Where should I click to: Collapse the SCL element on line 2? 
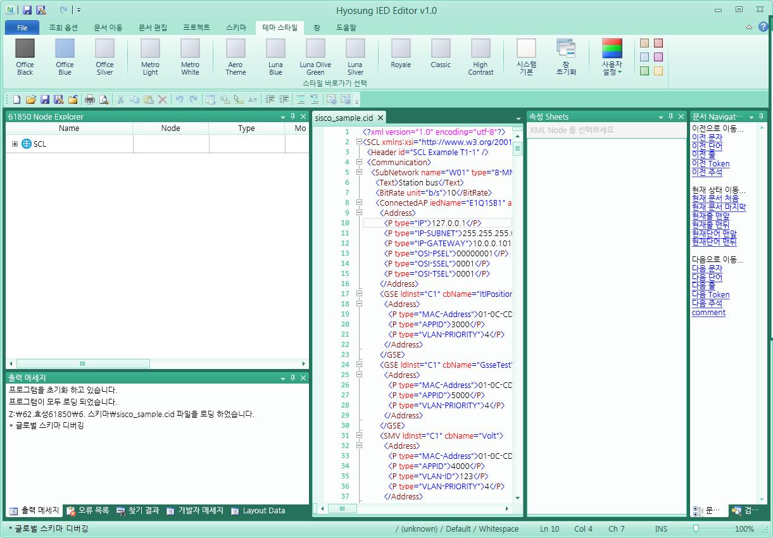tap(359, 142)
